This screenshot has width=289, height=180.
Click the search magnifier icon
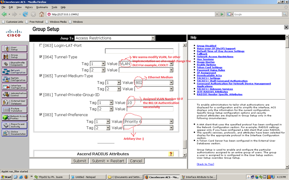coord(285,14)
